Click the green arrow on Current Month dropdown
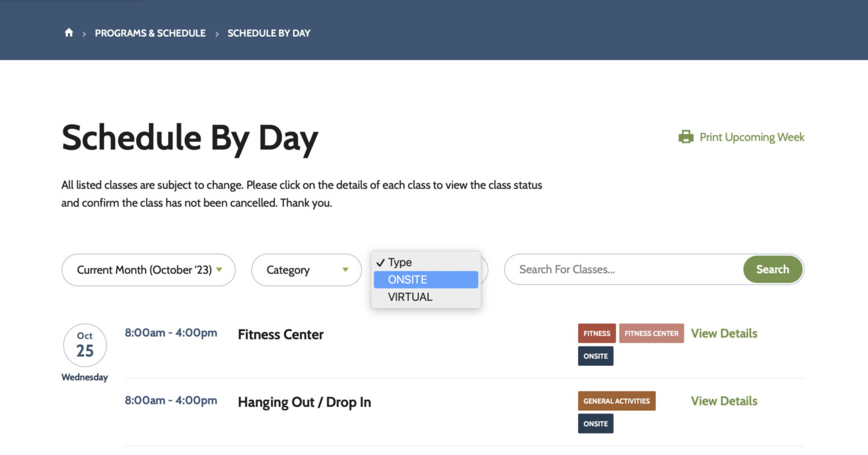 point(219,269)
